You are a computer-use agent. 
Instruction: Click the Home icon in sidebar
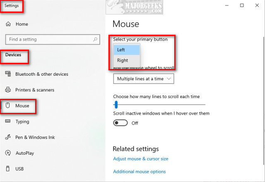[8, 24]
